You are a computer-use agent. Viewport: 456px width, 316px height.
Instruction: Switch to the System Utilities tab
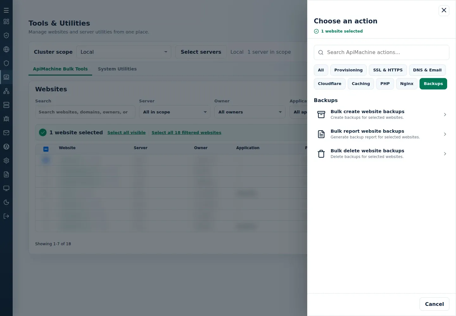point(117,69)
